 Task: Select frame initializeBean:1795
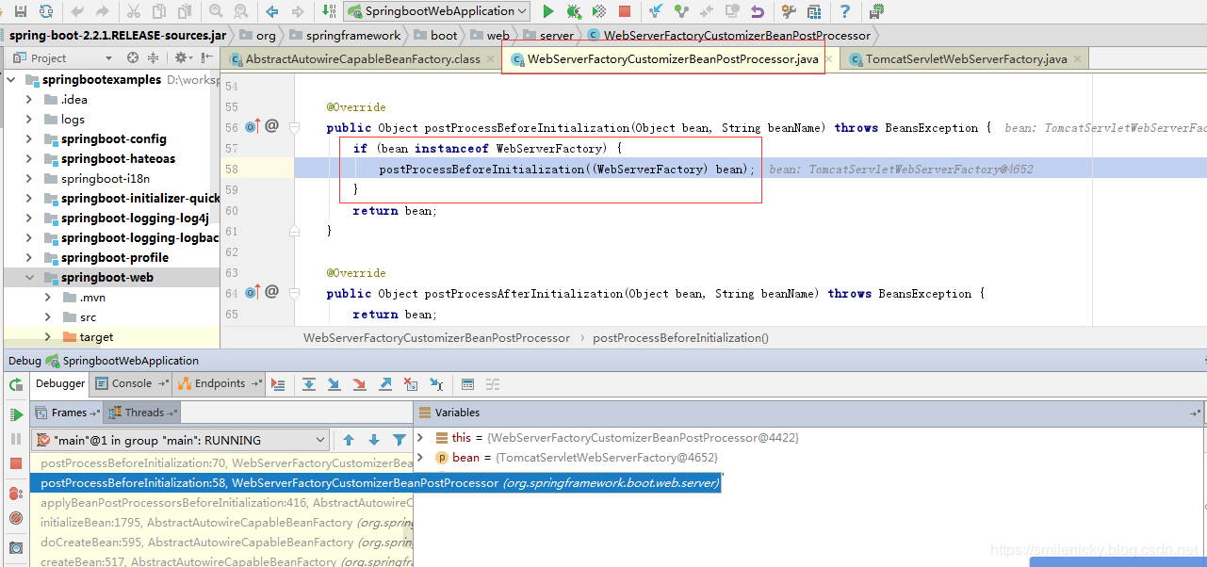[222, 522]
